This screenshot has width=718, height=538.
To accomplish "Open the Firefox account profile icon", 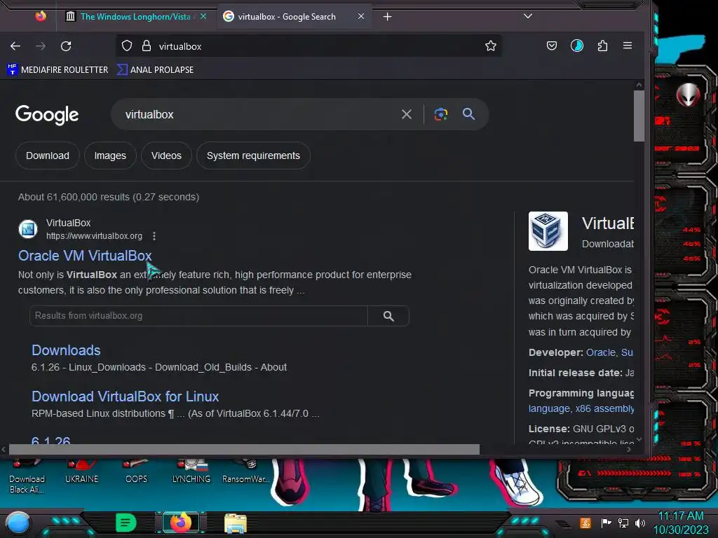I will pos(577,46).
